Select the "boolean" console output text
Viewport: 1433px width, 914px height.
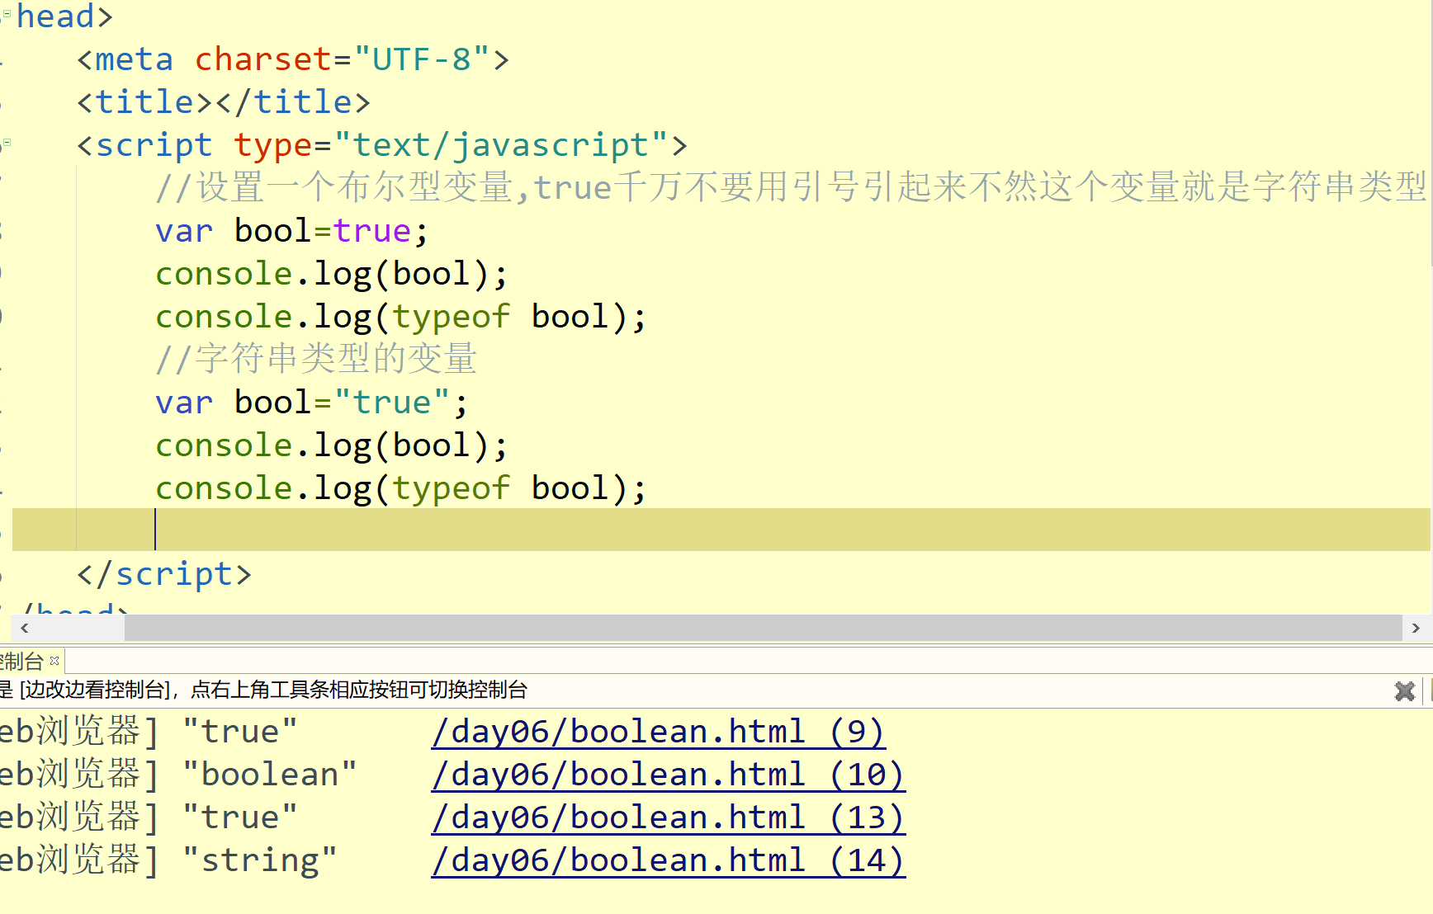(269, 774)
